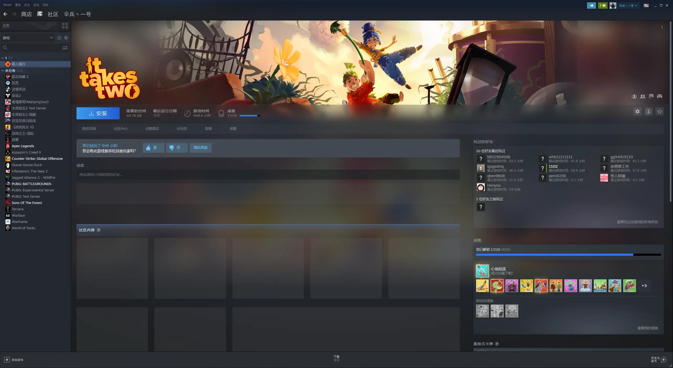Viewport: 673px width, 368px height.
Task: Open friend qjqgodnq's avatar
Action: 481,168
